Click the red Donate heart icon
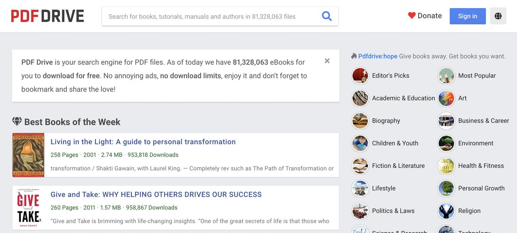 click(412, 16)
